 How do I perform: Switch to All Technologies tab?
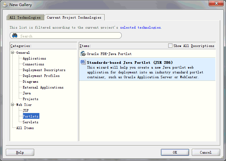25,17
